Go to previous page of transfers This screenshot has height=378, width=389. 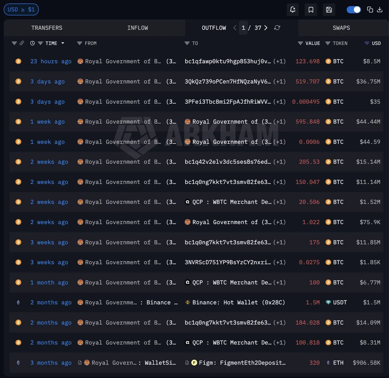[235, 28]
